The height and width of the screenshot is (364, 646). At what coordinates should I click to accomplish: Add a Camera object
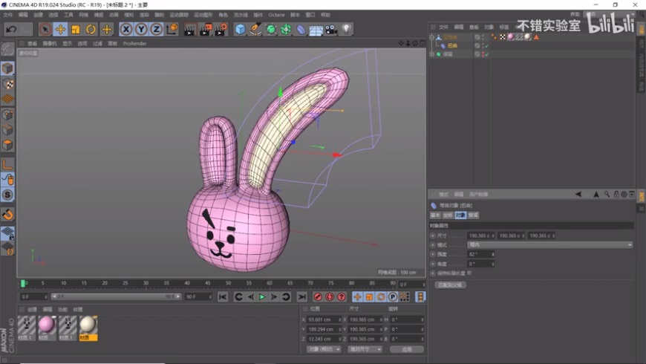[331, 29]
